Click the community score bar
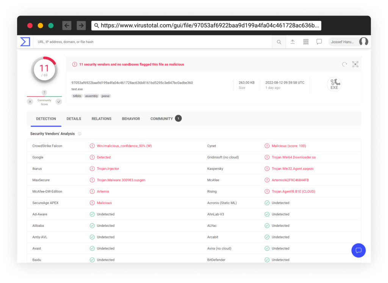This screenshot has width=388, height=283. pyautogui.click(x=44, y=96)
